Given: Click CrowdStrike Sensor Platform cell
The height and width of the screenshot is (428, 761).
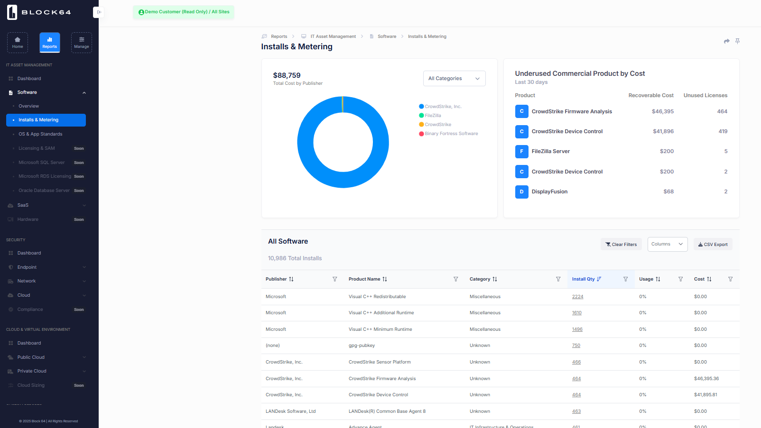Looking at the screenshot, I should 380,362.
